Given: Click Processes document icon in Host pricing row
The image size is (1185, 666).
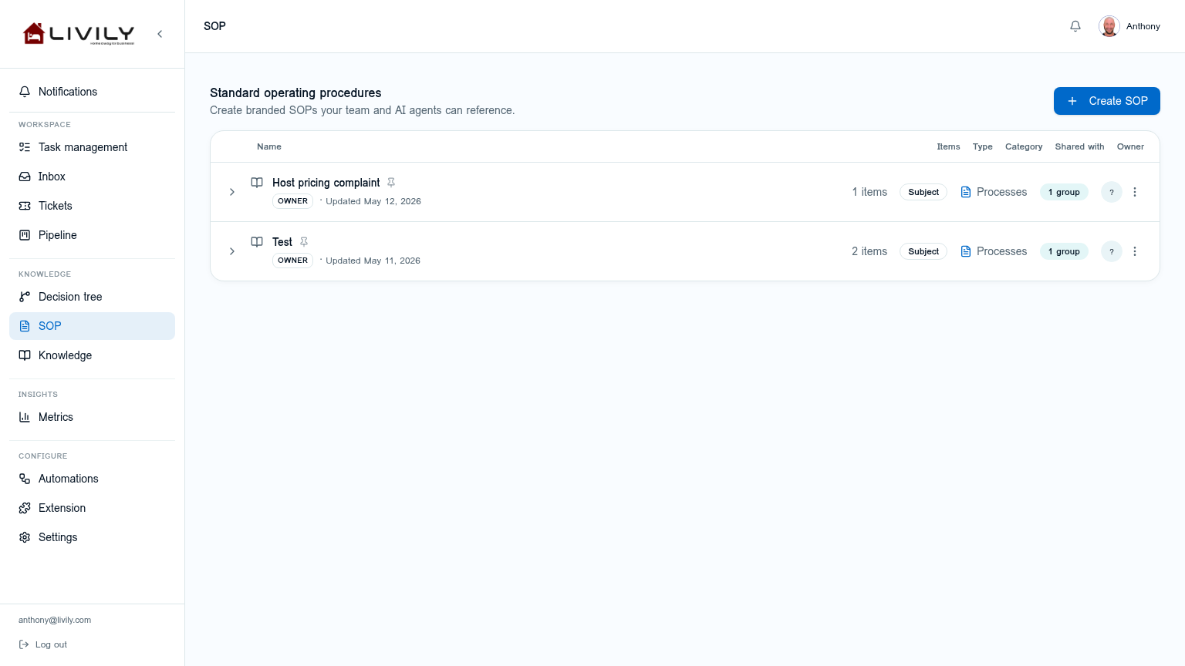Looking at the screenshot, I should [966, 192].
